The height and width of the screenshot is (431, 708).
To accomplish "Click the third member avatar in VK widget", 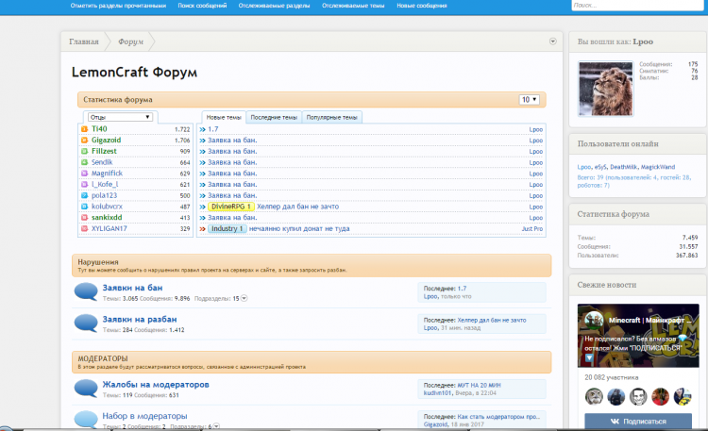I will [638, 397].
